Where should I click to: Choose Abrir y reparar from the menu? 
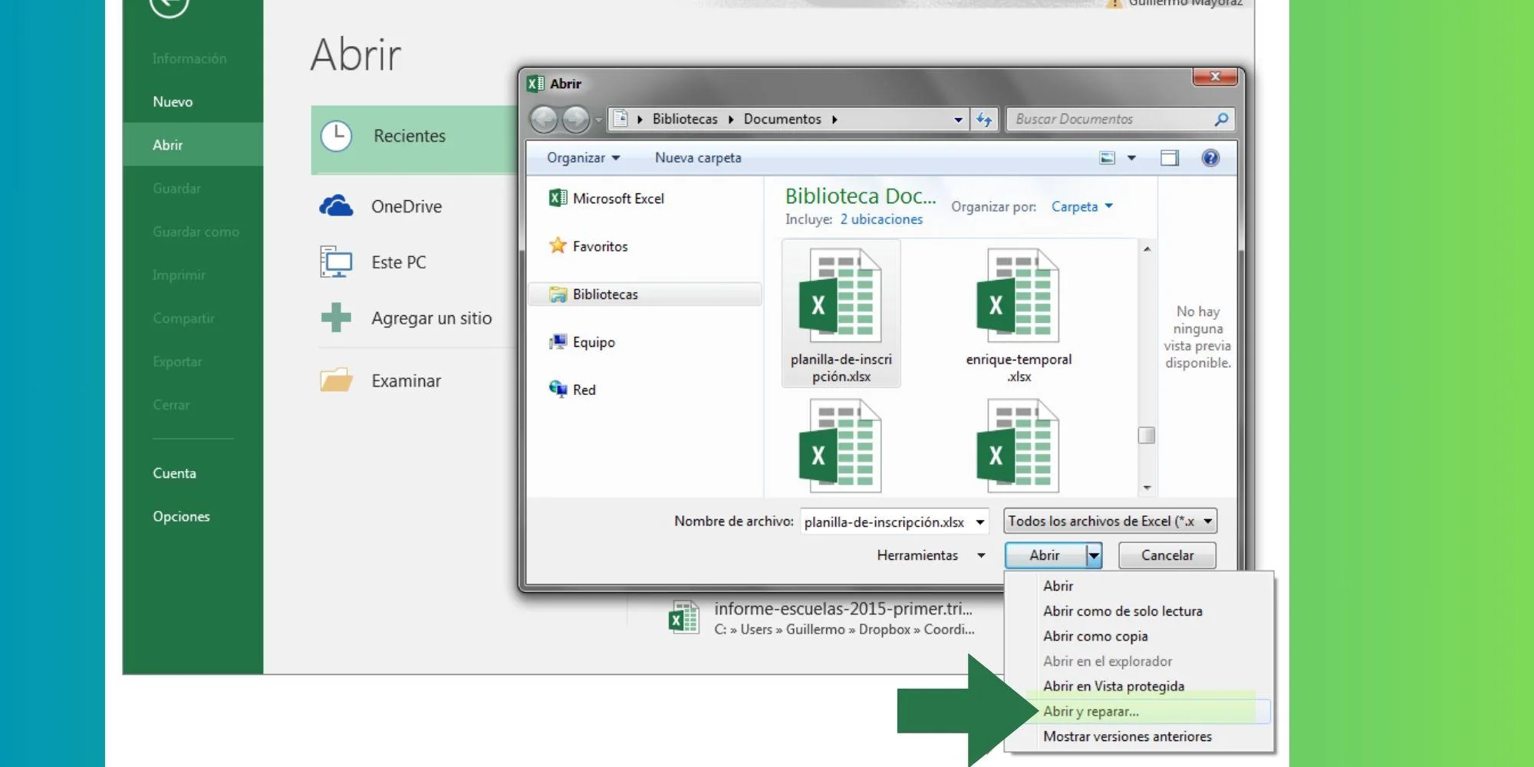click(1091, 711)
